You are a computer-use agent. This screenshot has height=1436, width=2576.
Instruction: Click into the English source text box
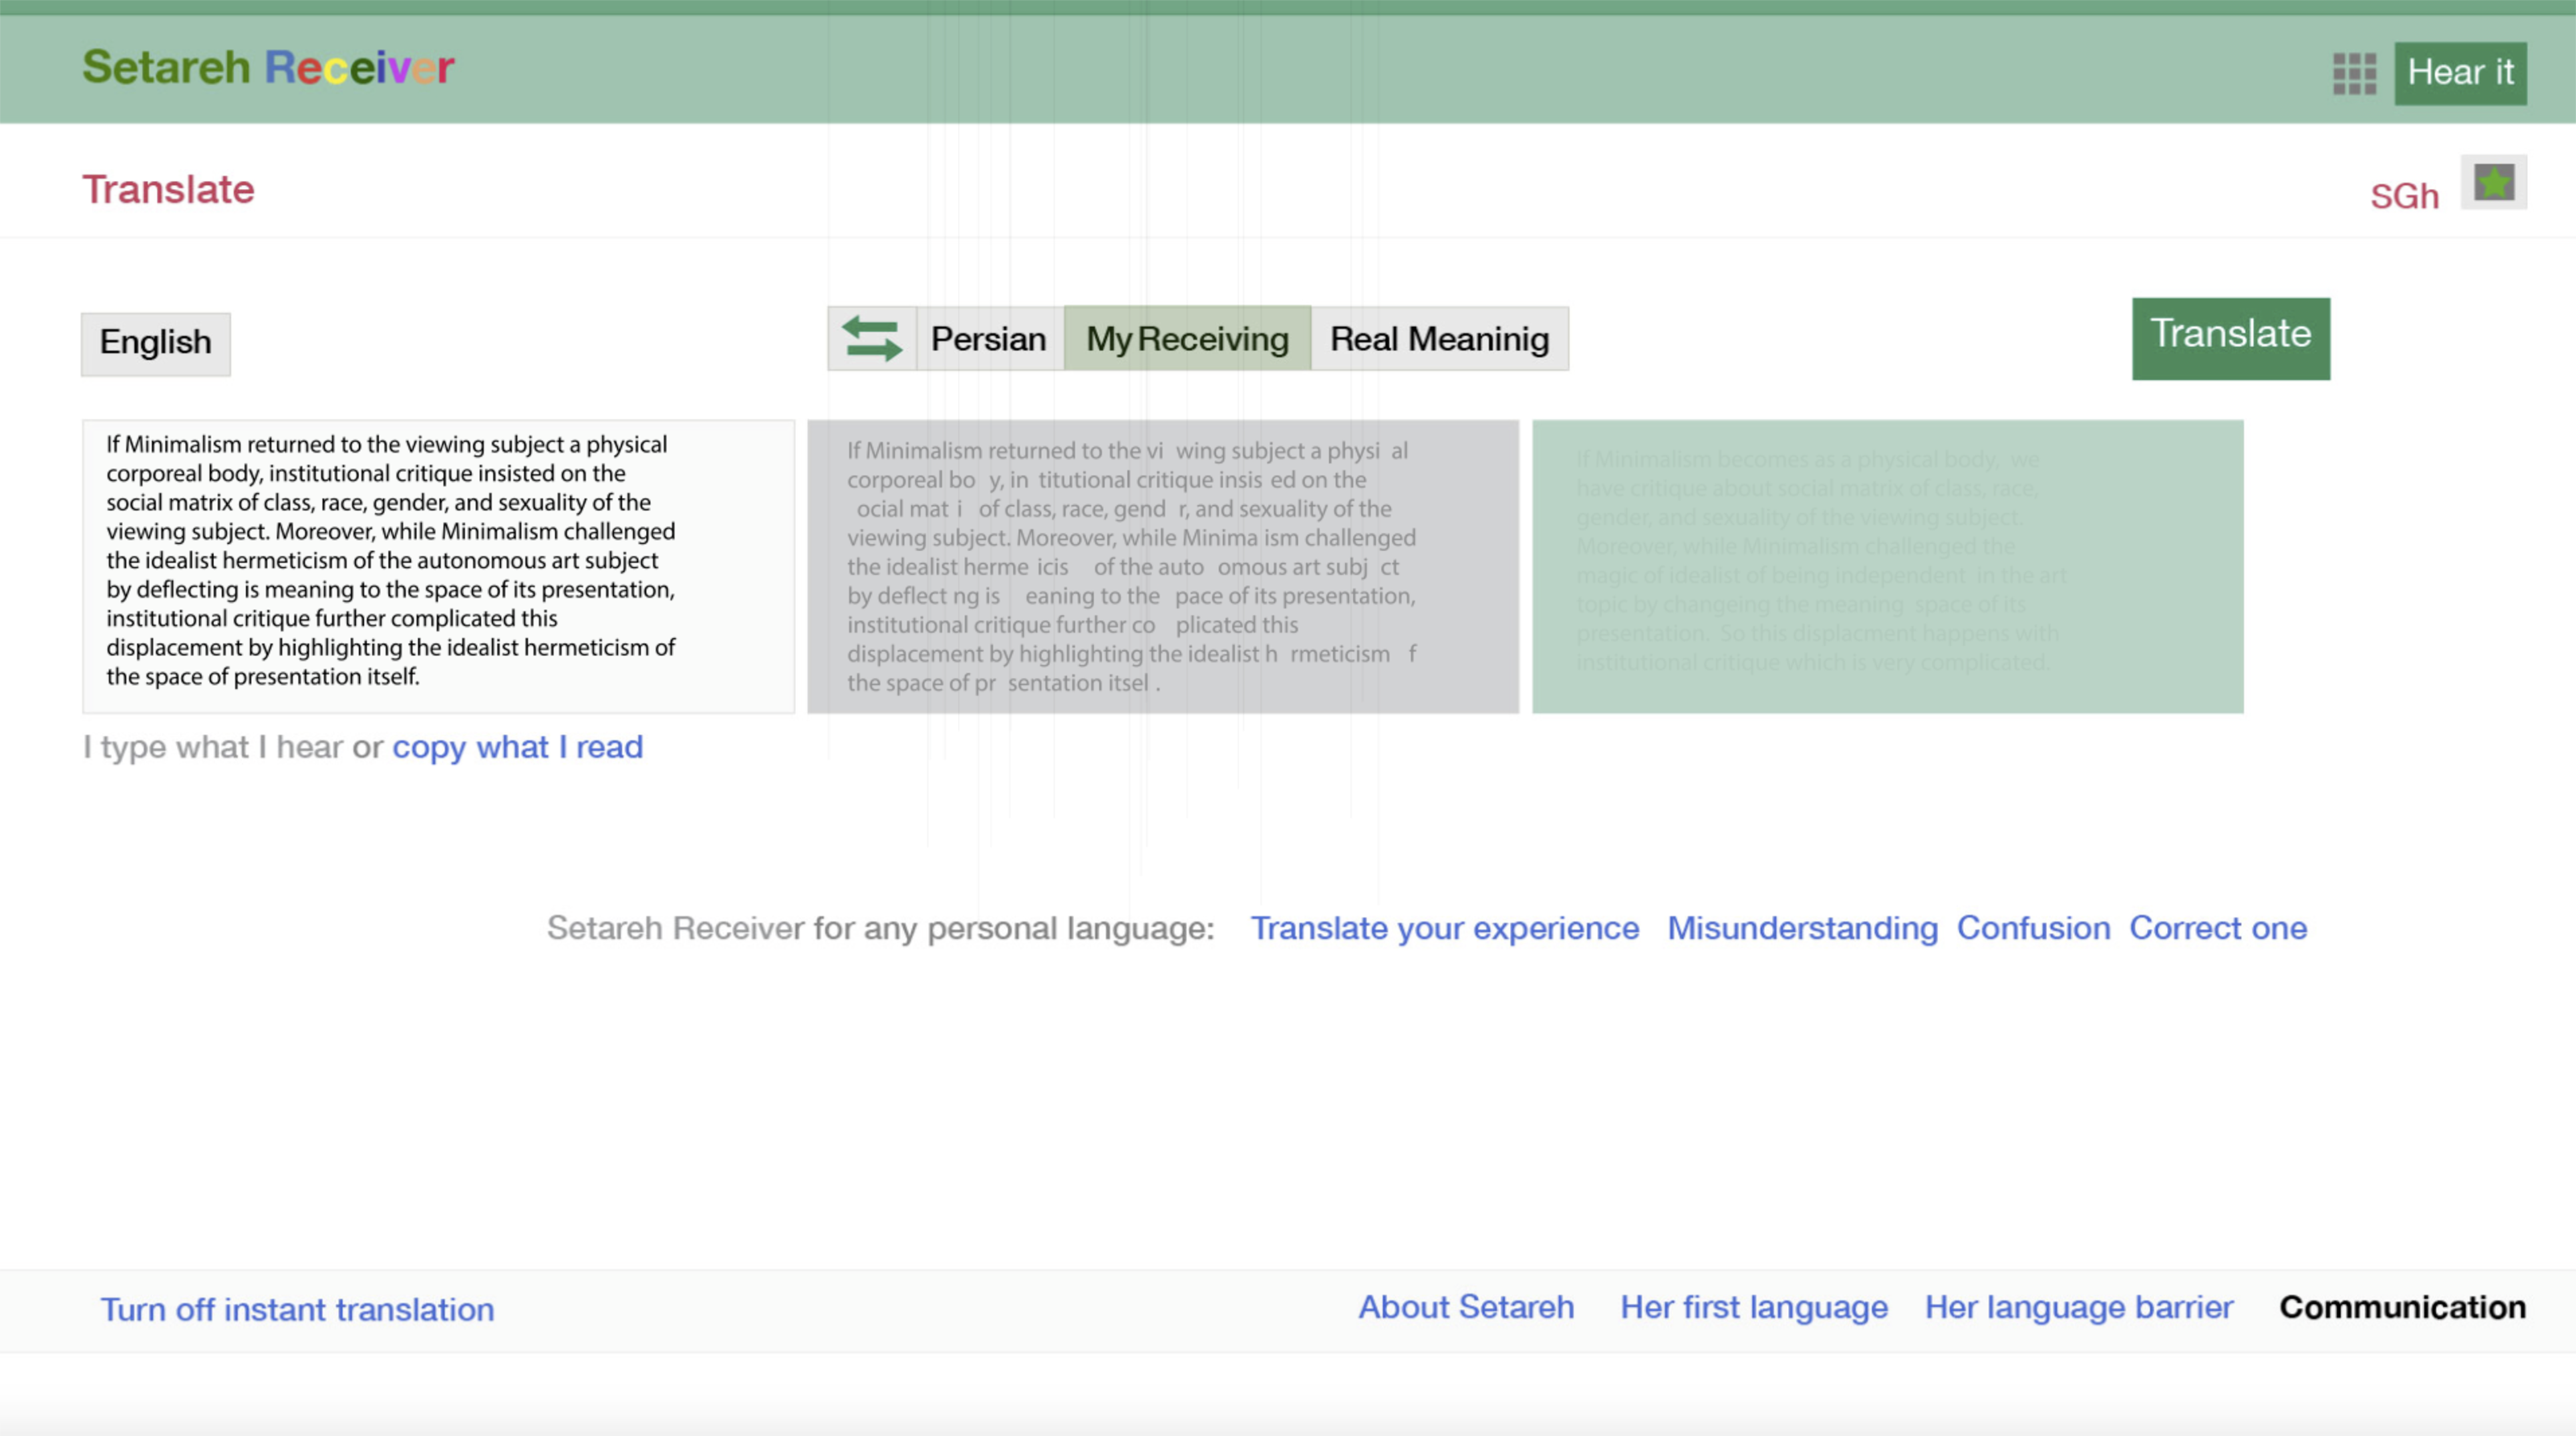438,566
